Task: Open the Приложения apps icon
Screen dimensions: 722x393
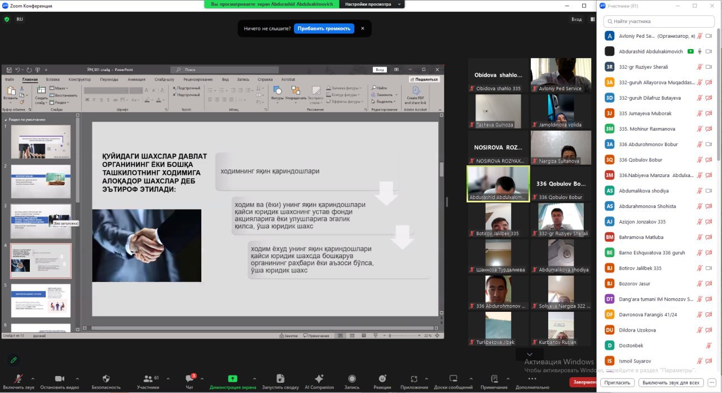Action: pos(414,379)
